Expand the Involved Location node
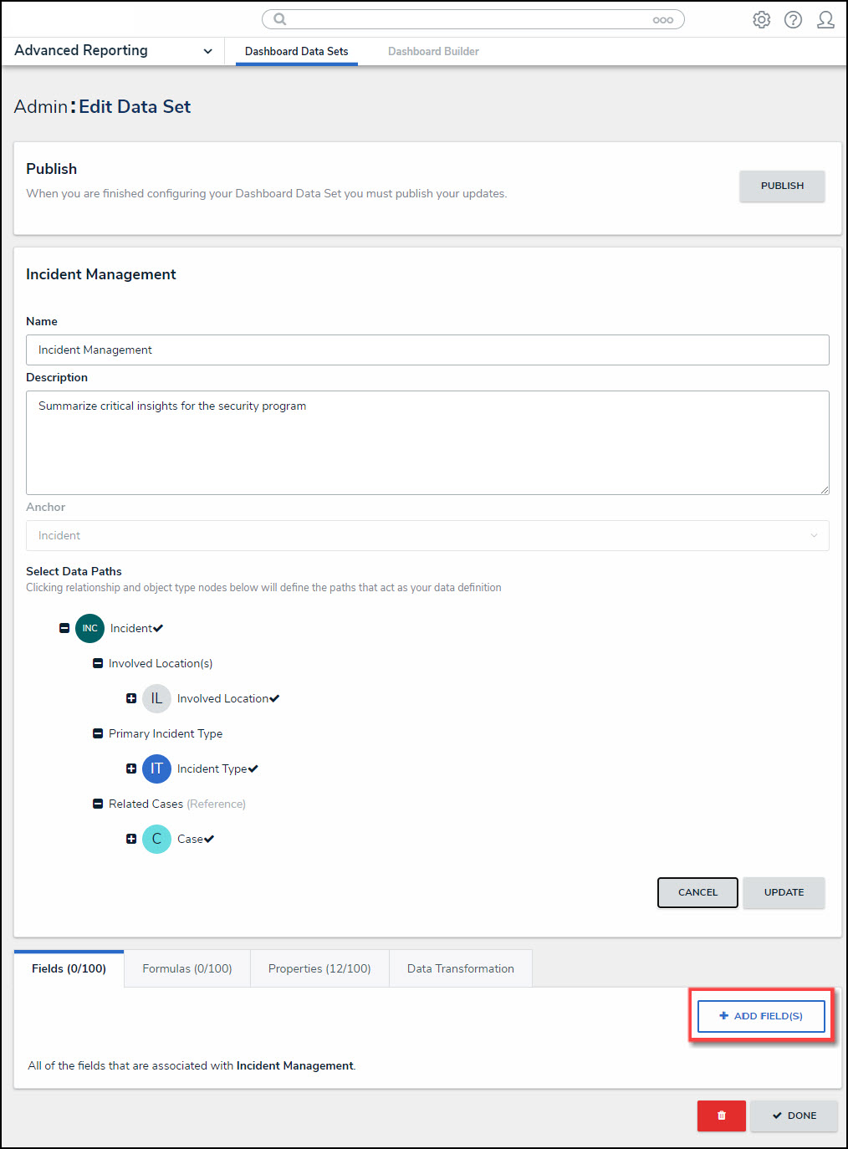 coord(131,698)
